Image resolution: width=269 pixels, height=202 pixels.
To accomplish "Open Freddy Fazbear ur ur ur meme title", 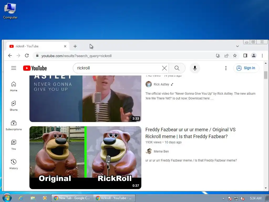I will coord(190,133).
